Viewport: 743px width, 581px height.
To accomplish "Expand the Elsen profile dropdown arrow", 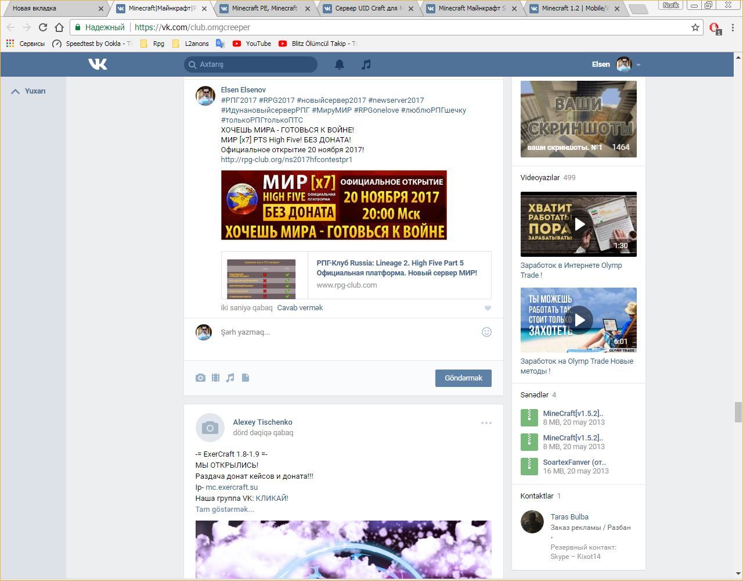I will point(639,65).
